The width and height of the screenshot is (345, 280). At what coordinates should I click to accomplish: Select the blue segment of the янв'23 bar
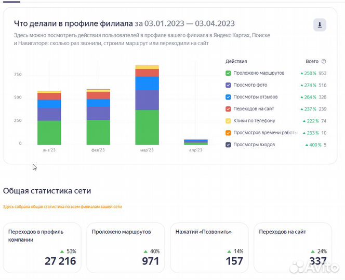point(49,104)
